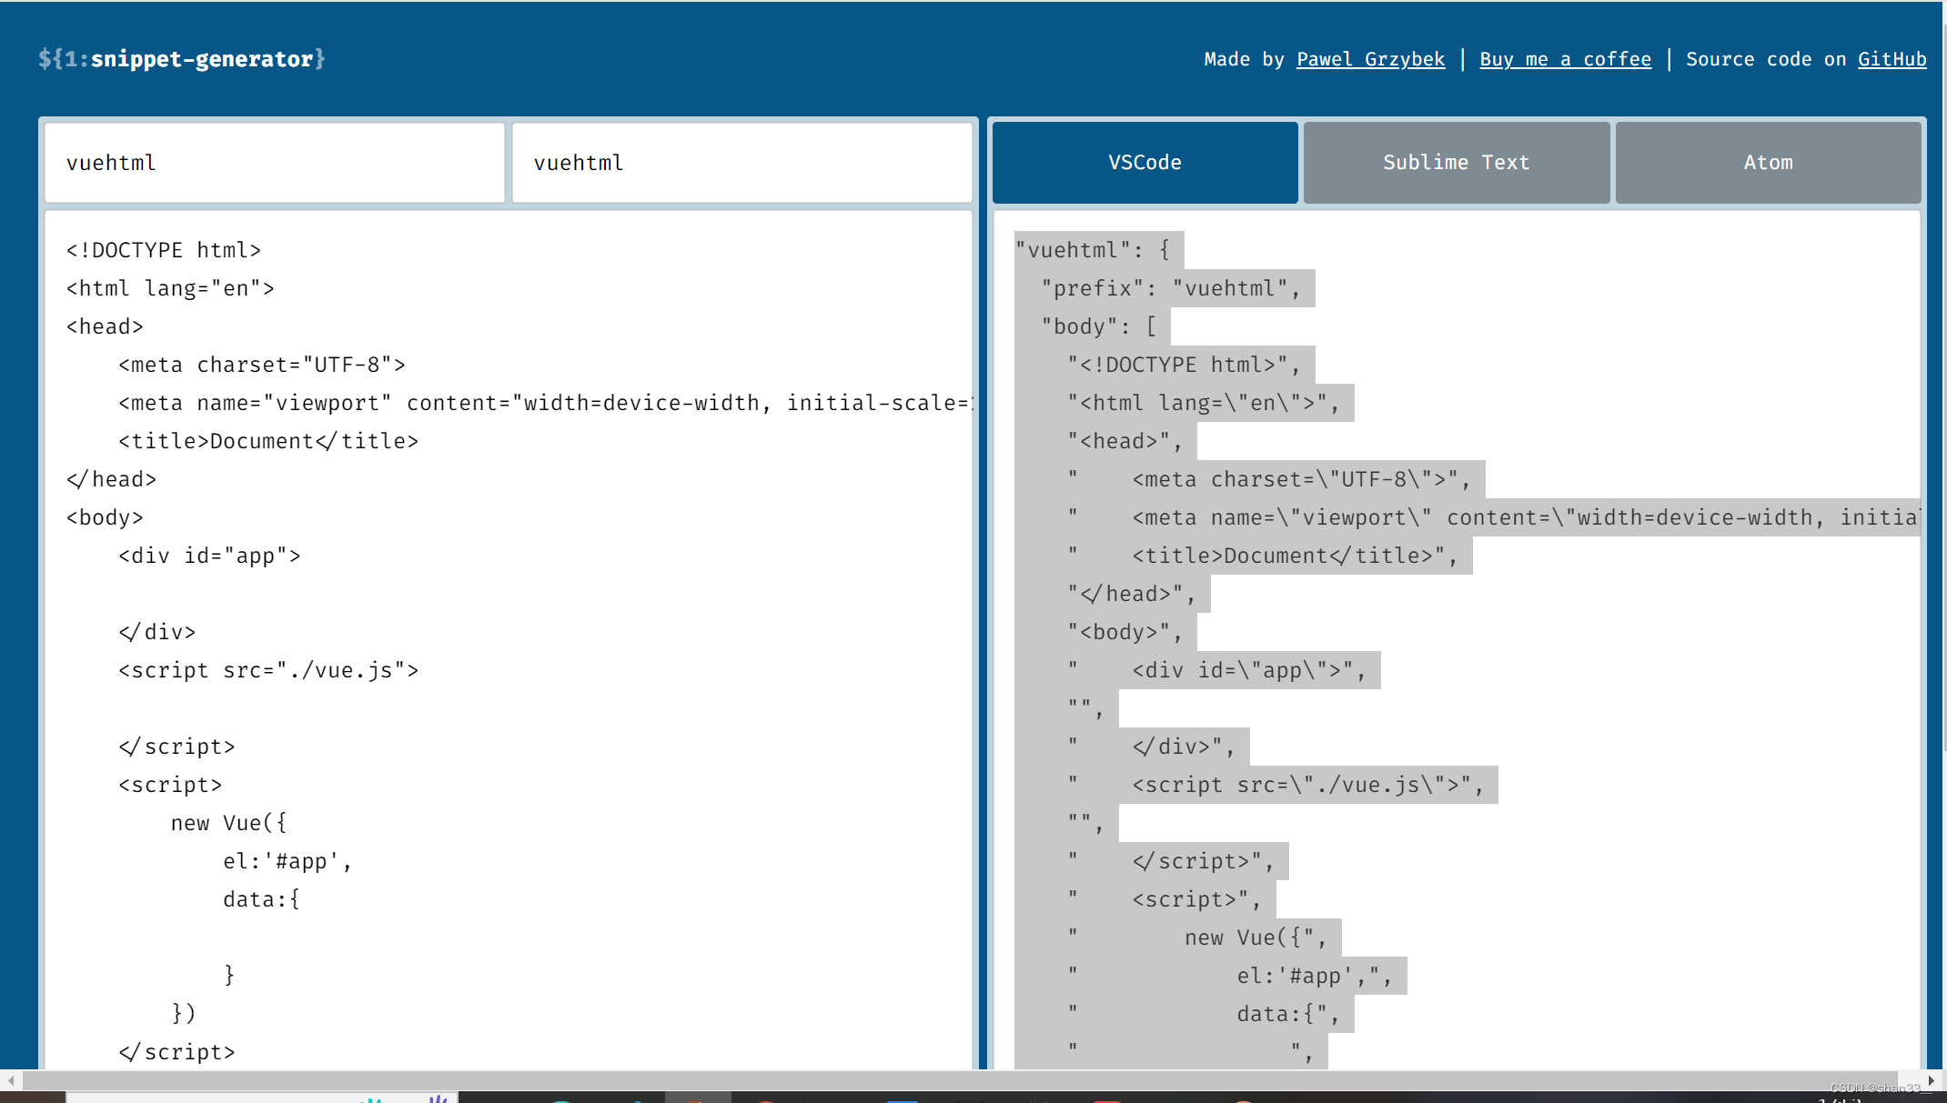The height and width of the screenshot is (1103, 1947).
Task: Click the left arrow of horizontal scrollbar
Action: point(10,1080)
